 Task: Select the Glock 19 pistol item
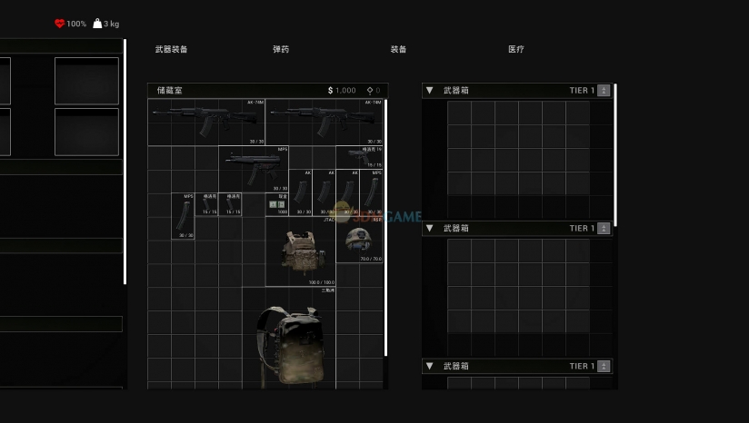(359, 157)
